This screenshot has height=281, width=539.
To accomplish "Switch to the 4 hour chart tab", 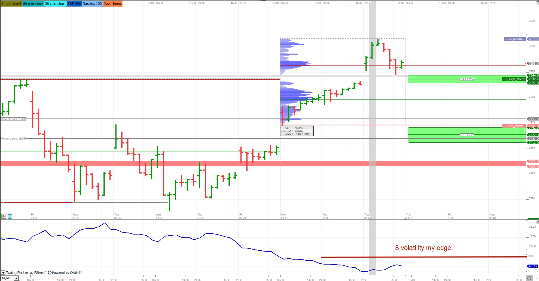I will pyautogui.click(x=11, y=4).
